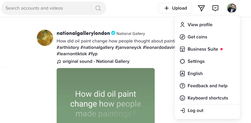Click the Get coins icon
Viewport: 251px width, 123px height.
(182, 37)
